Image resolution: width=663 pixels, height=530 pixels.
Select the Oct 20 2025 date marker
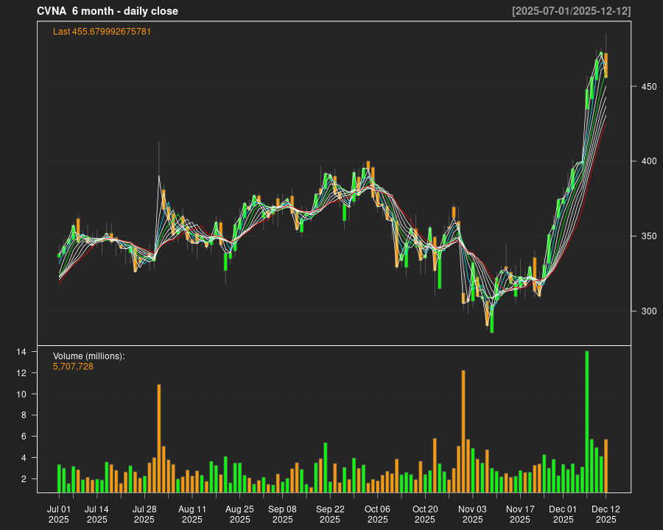tap(425, 514)
